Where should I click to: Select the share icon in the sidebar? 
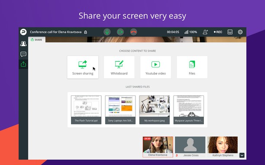pos(23,64)
